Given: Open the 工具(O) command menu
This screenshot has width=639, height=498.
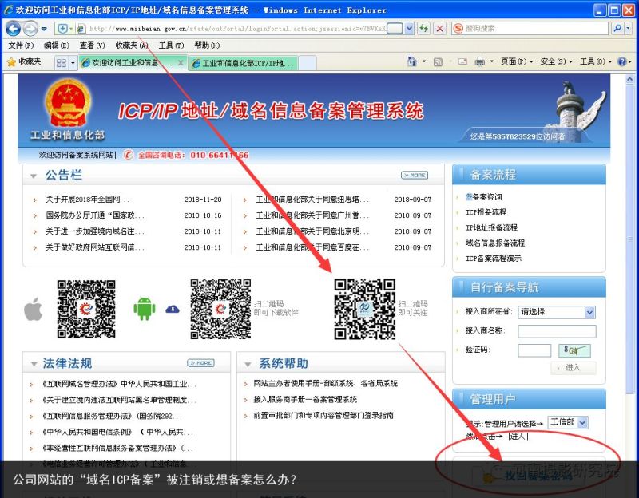Looking at the screenshot, I should click(x=595, y=61).
